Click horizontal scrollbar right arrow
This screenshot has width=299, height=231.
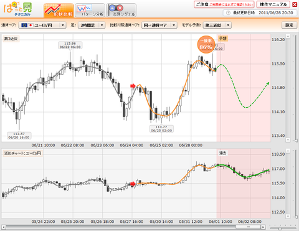pos(263,227)
